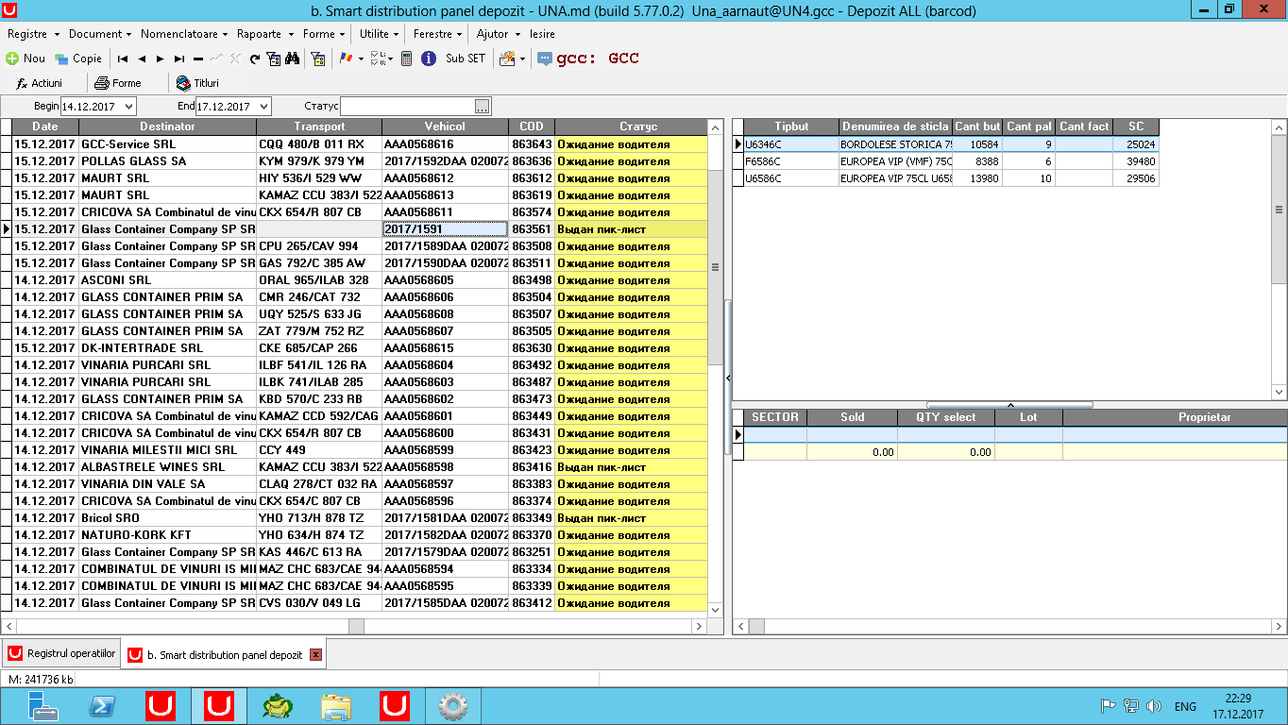The height and width of the screenshot is (725, 1288).
Task: Click the blue info icon
Action: (x=428, y=59)
